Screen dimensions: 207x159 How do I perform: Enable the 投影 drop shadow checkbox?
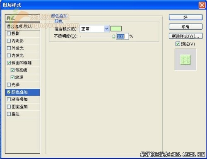9,33
